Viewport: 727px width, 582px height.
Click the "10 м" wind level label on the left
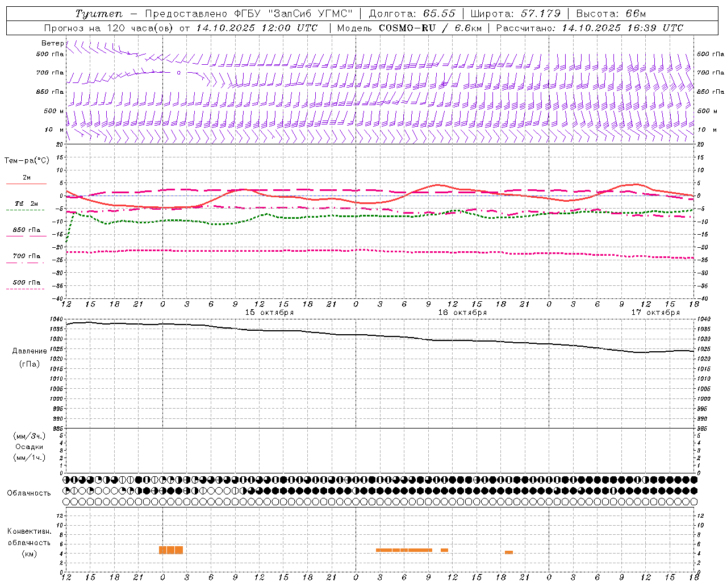(55, 130)
